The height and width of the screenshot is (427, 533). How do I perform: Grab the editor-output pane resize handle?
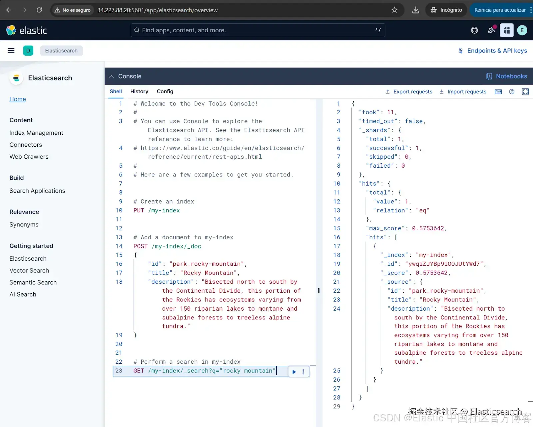click(319, 291)
